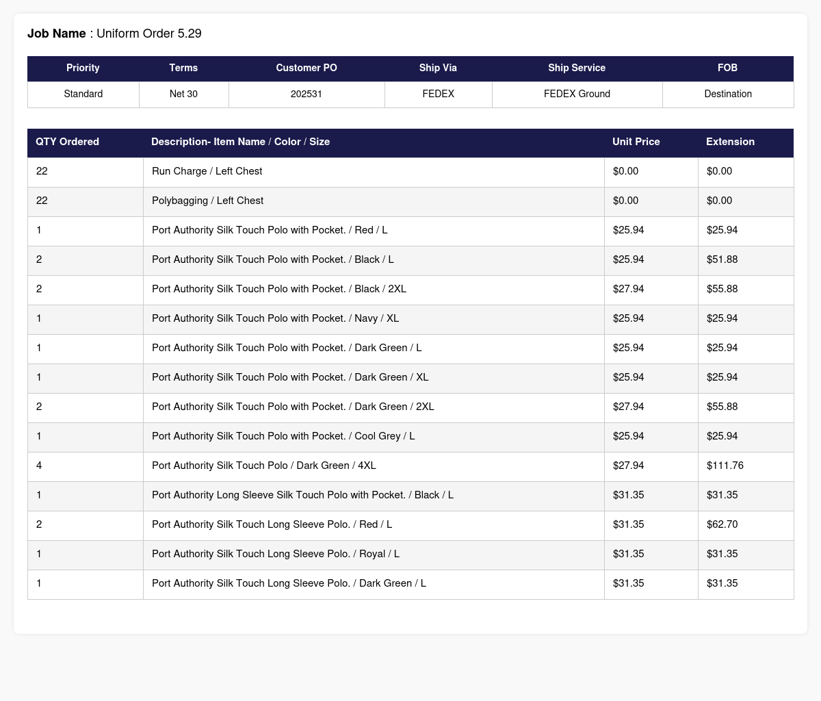Select the 'Description- Item Name / Color / Size' header
The width and height of the screenshot is (821, 701).
pos(374,142)
